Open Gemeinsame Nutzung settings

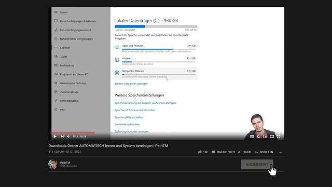coord(73,83)
